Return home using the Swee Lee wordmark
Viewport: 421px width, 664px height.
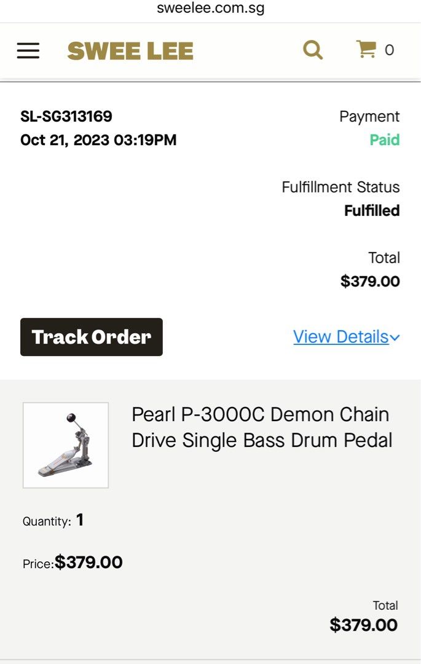point(130,50)
